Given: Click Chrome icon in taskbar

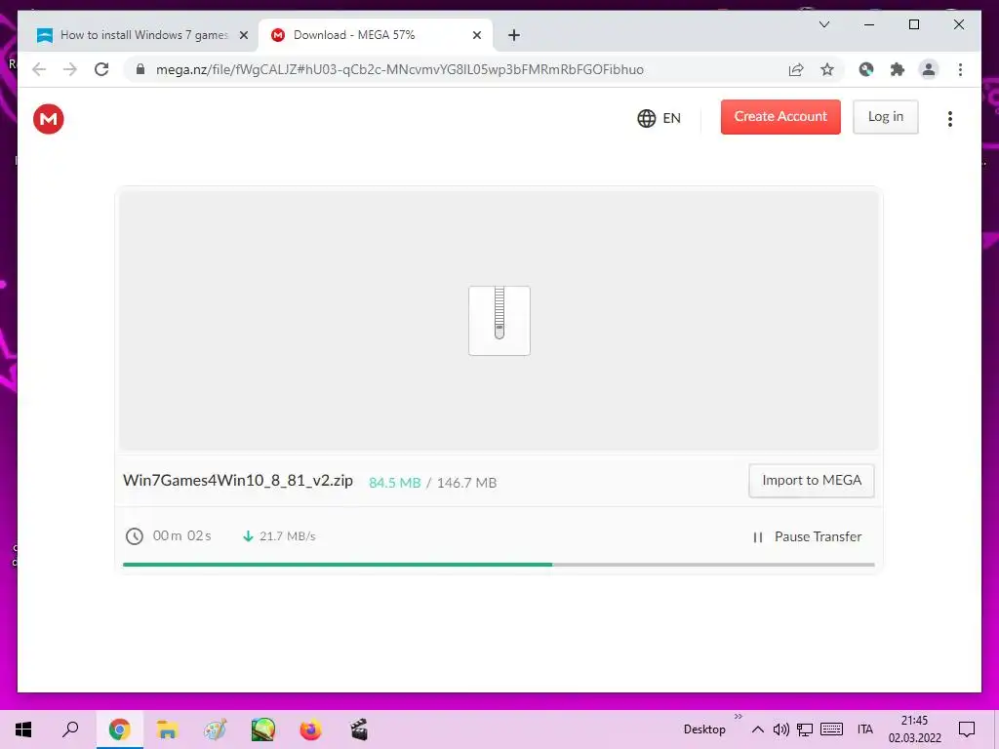Looking at the screenshot, I should (119, 729).
